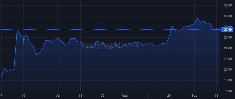Select the 30.00 price axis label
This screenshot has height=99, width=235.
click(228, 16)
